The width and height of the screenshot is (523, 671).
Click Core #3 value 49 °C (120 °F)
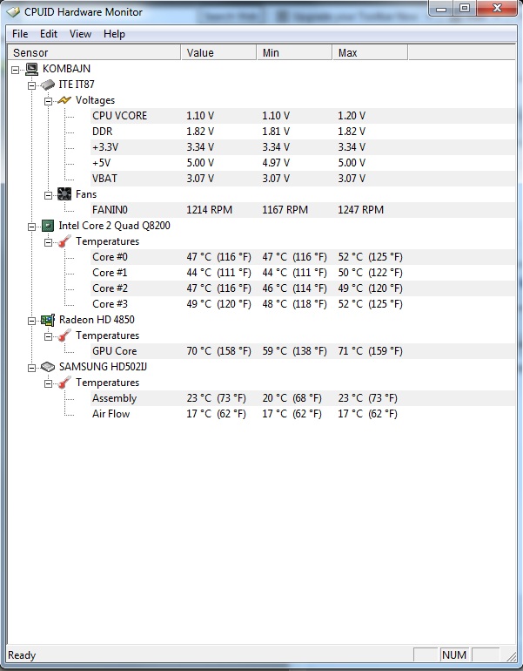pos(218,304)
